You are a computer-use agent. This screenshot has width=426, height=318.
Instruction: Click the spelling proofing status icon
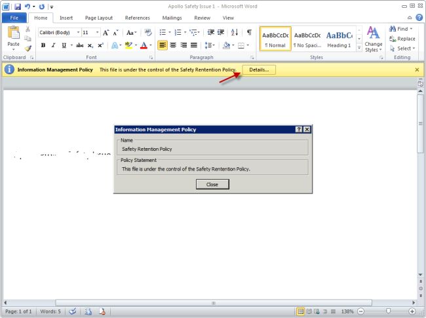(72, 311)
